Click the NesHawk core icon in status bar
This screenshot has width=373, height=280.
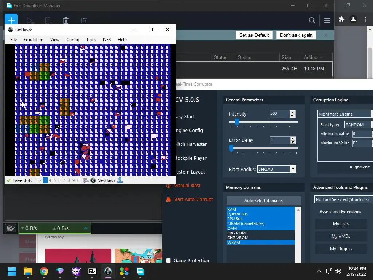(93, 180)
